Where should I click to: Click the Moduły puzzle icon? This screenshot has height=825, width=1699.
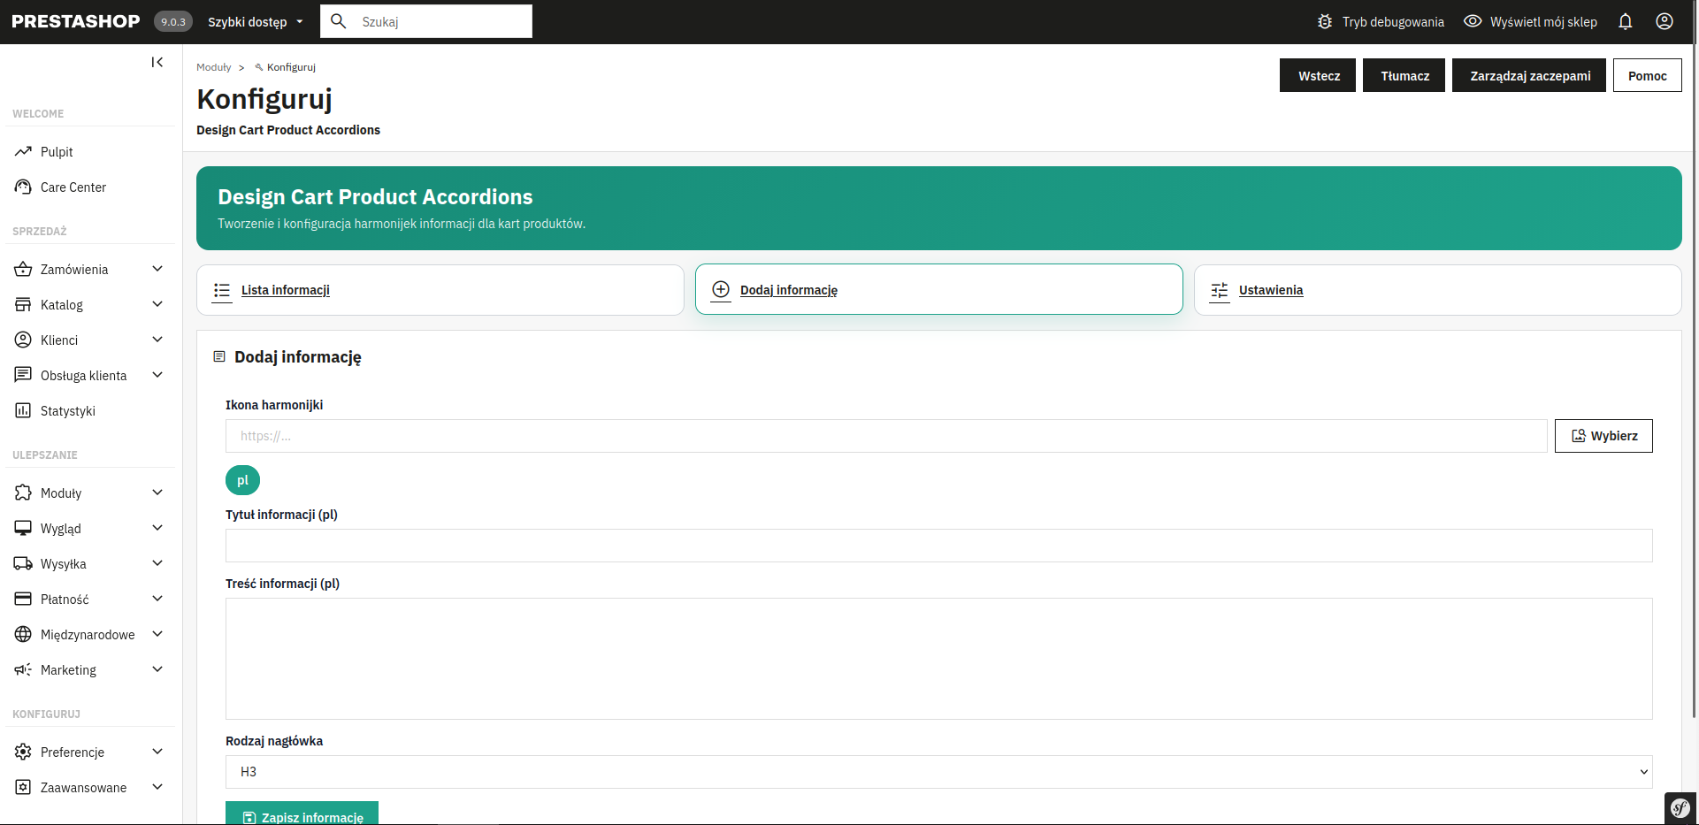tap(23, 493)
